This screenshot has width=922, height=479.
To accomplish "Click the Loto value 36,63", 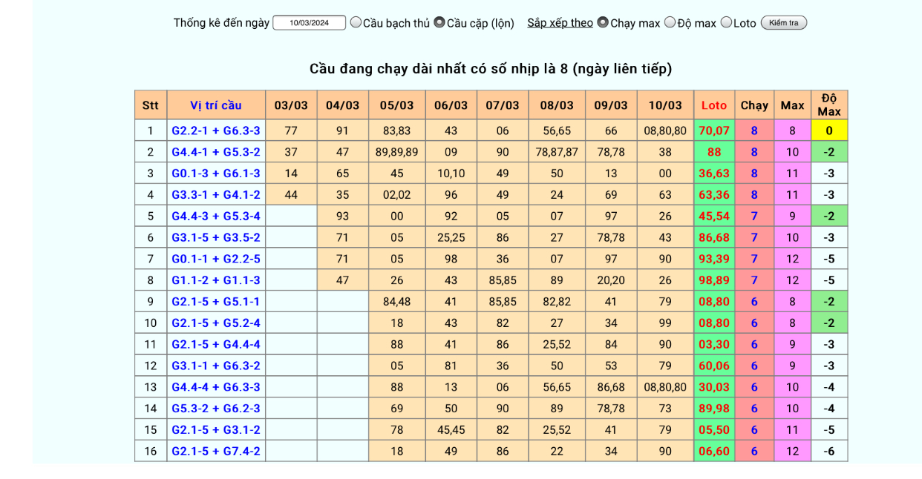I will click(x=714, y=174).
